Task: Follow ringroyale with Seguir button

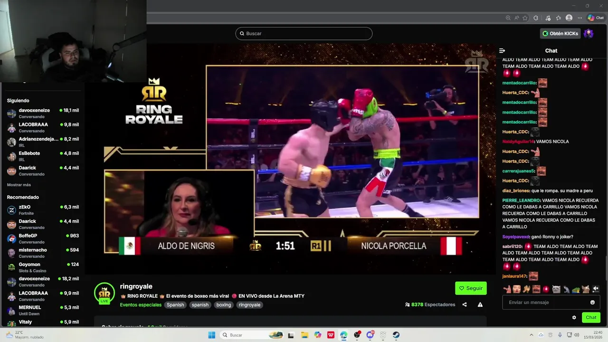Action: tap(471, 288)
